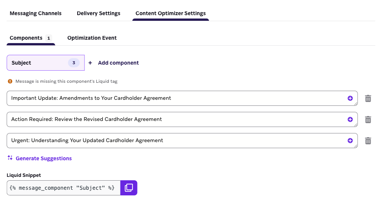
Task: Click the orange missing Liquid tag warning icon
Action: point(10,81)
